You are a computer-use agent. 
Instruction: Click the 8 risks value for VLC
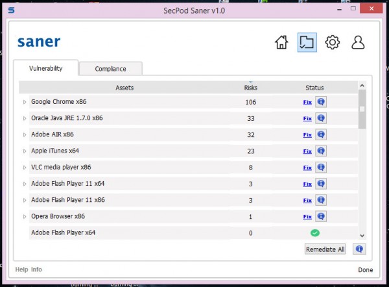point(250,168)
